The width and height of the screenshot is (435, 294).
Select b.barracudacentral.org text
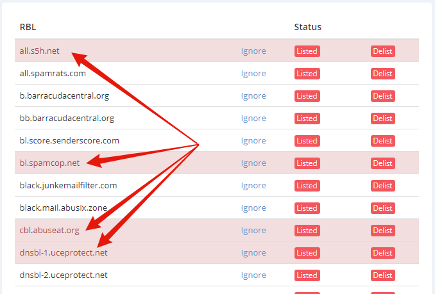64,96
